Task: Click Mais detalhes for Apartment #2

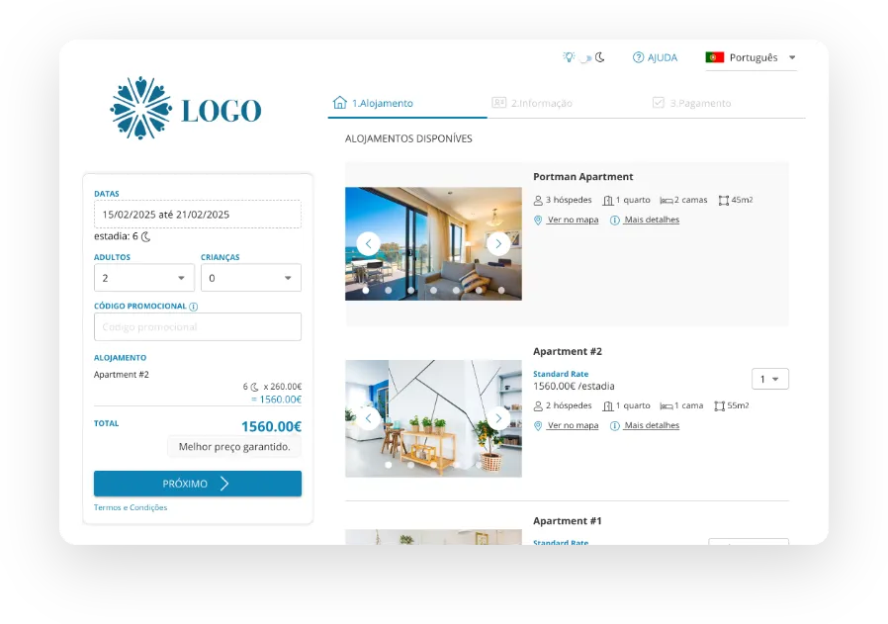Action: pos(652,425)
